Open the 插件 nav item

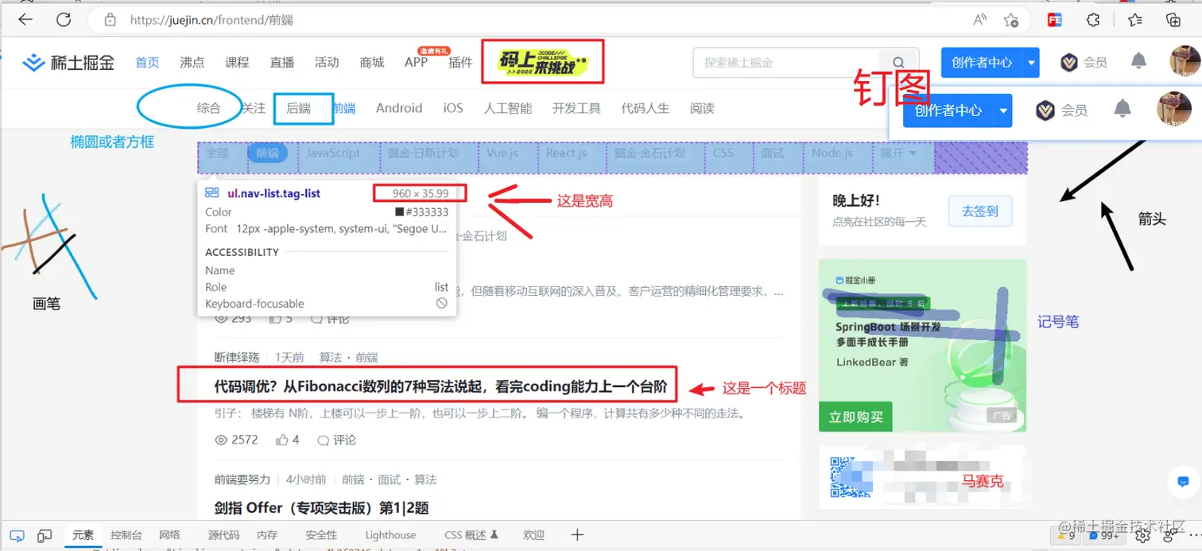(x=460, y=62)
